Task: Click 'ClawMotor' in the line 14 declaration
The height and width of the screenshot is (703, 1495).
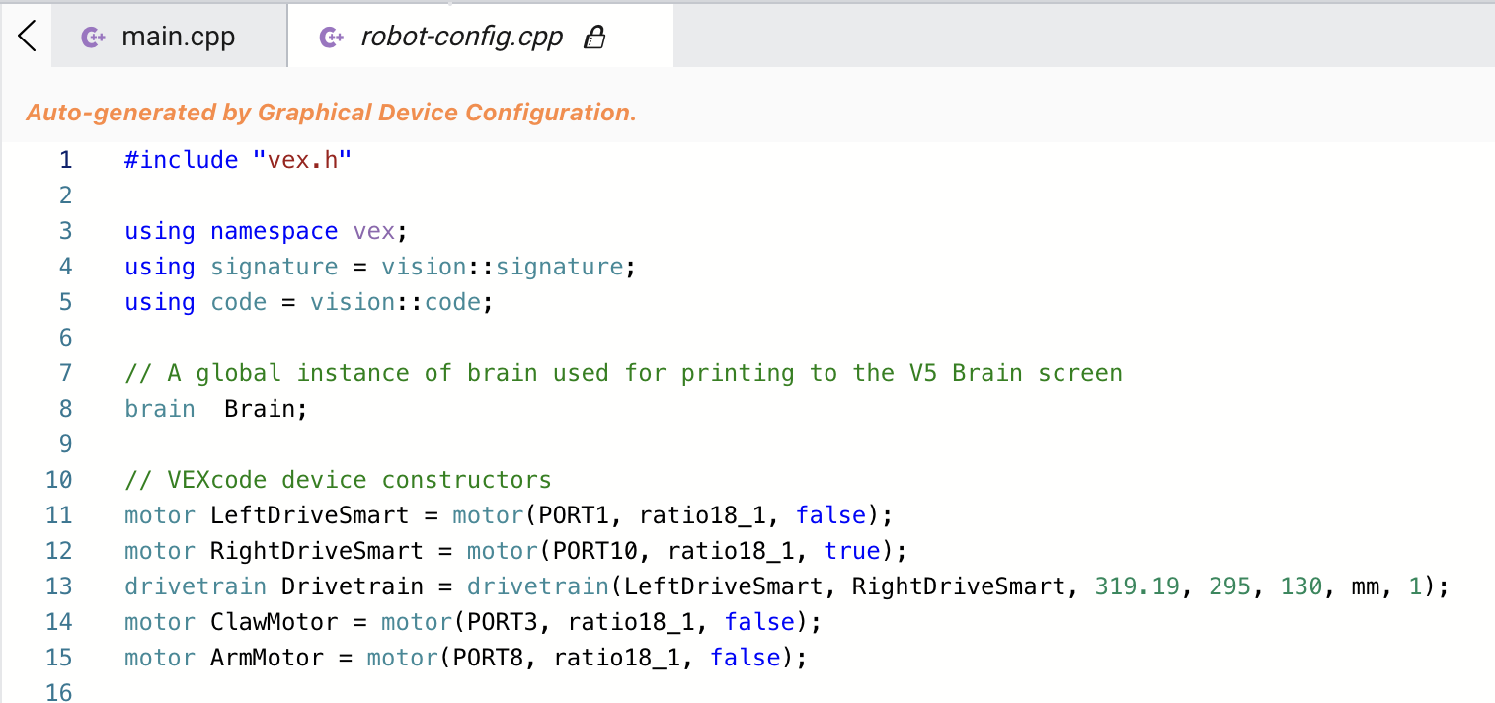Action: click(x=274, y=622)
